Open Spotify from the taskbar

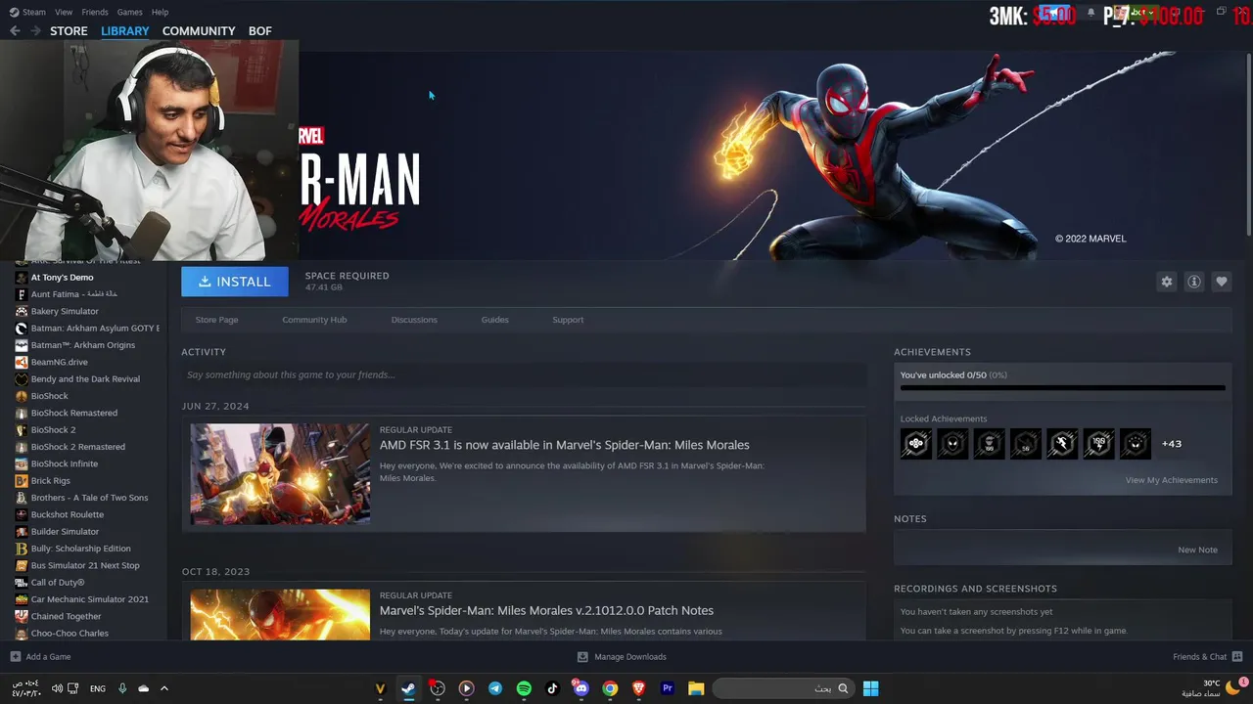524,688
